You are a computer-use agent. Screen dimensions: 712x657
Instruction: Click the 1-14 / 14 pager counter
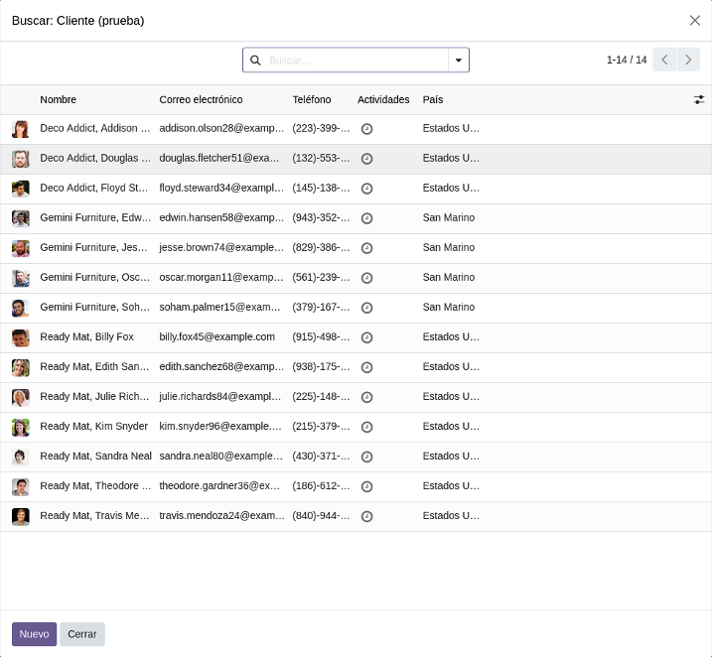point(627,60)
